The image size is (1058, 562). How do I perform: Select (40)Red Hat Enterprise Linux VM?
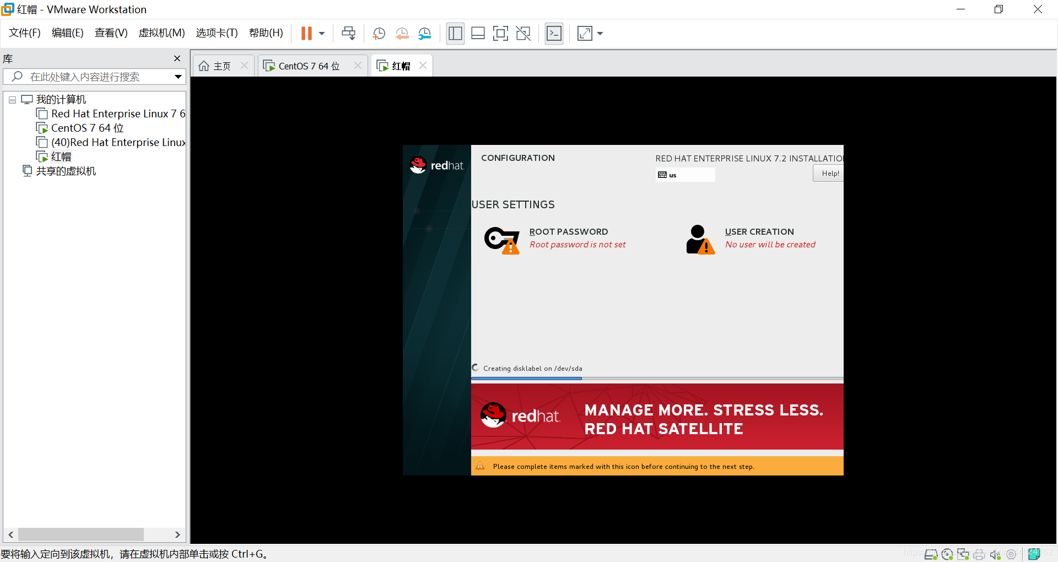click(x=111, y=142)
